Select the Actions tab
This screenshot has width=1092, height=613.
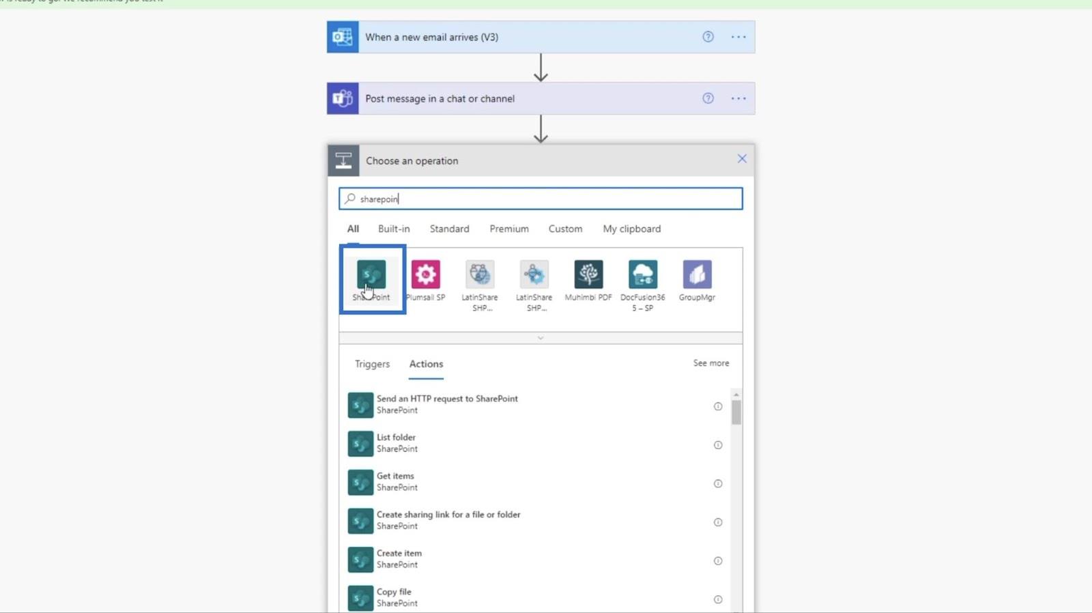tap(426, 364)
